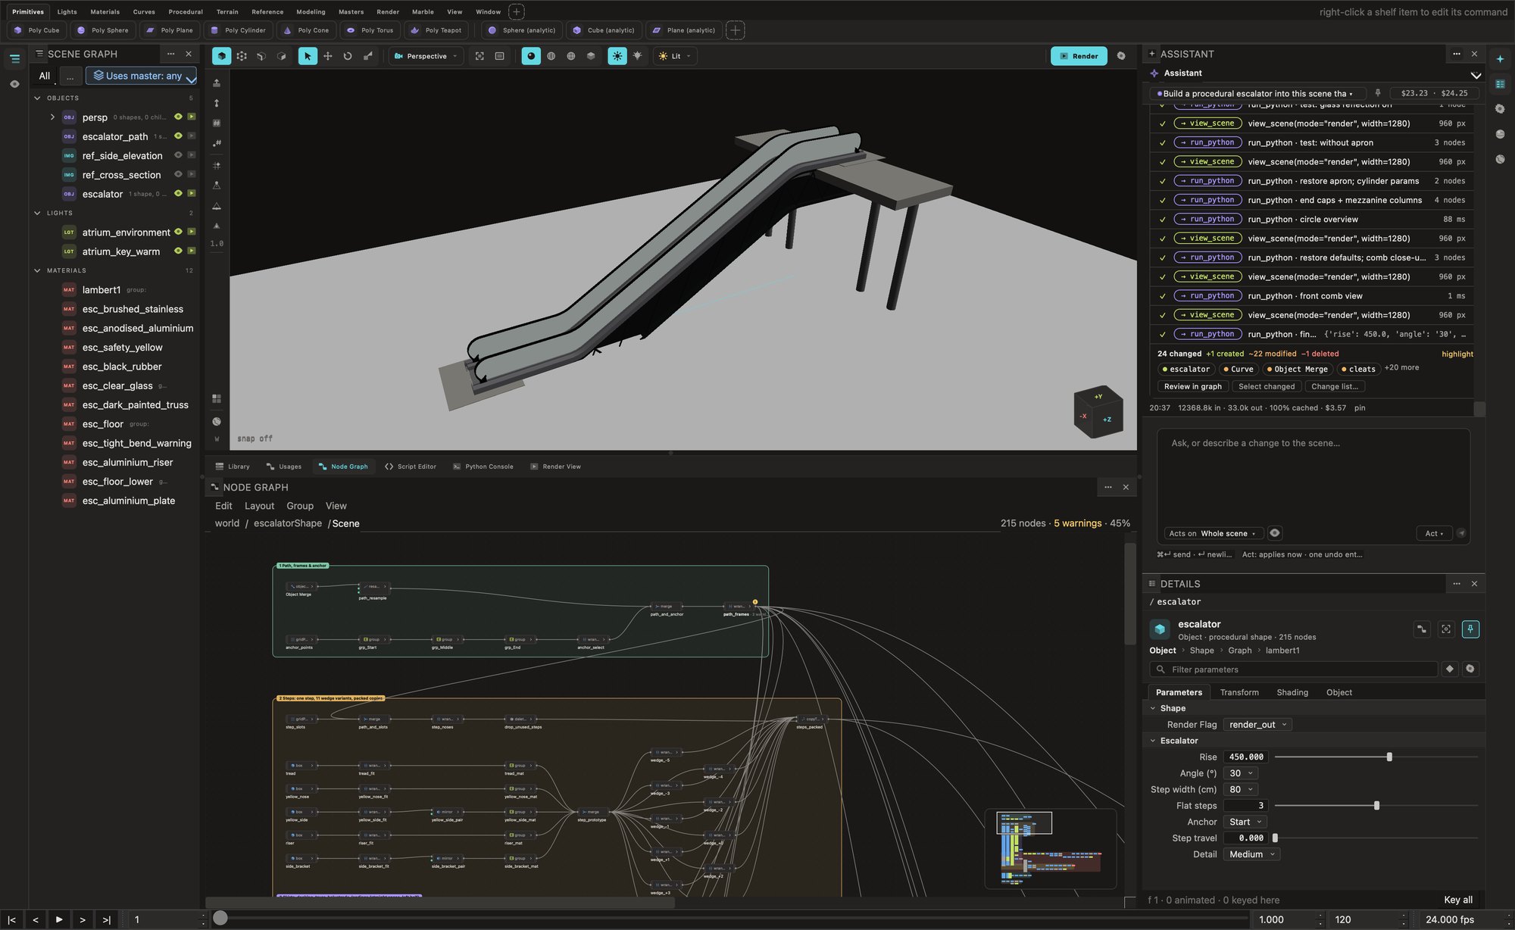Click the pin icon next to conversation title
The height and width of the screenshot is (930, 1515).
point(1378,93)
